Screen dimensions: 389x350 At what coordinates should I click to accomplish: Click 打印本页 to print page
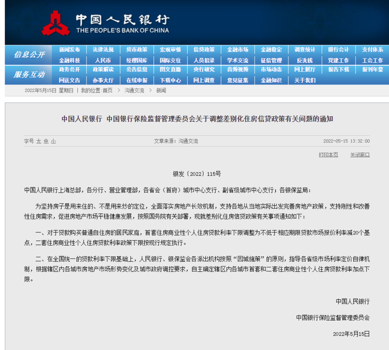pos(328,155)
